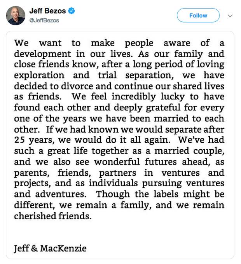The width and height of the screenshot is (241, 264).
Task: Click the phrase 'such a great life'
Action: [51, 151]
